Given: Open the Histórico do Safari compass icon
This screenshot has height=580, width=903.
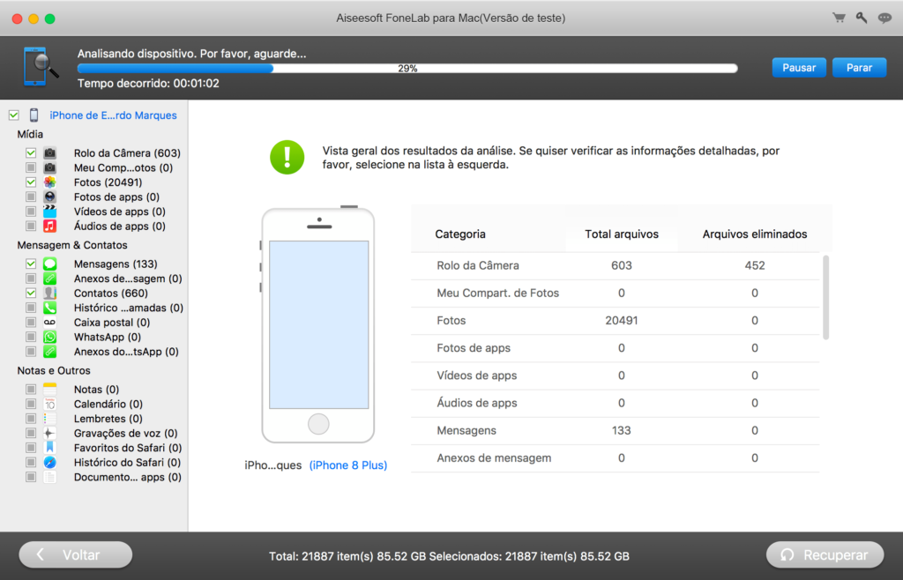Looking at the screenshot, I should click(50, 462).
